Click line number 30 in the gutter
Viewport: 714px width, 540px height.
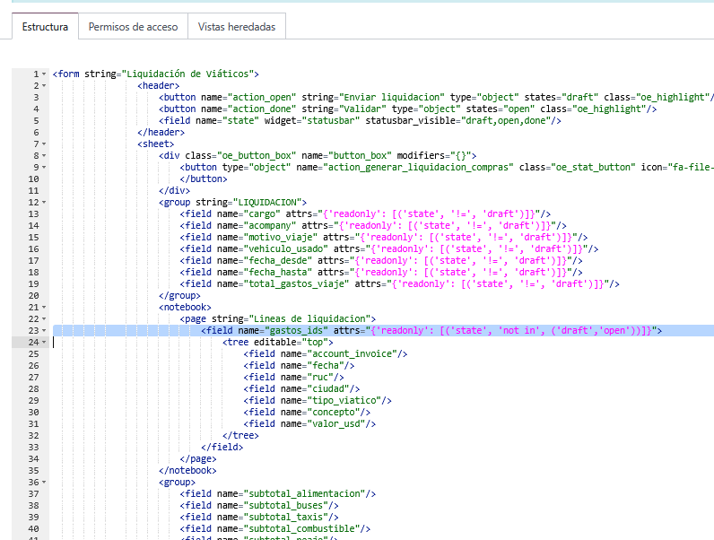point(32,412)
